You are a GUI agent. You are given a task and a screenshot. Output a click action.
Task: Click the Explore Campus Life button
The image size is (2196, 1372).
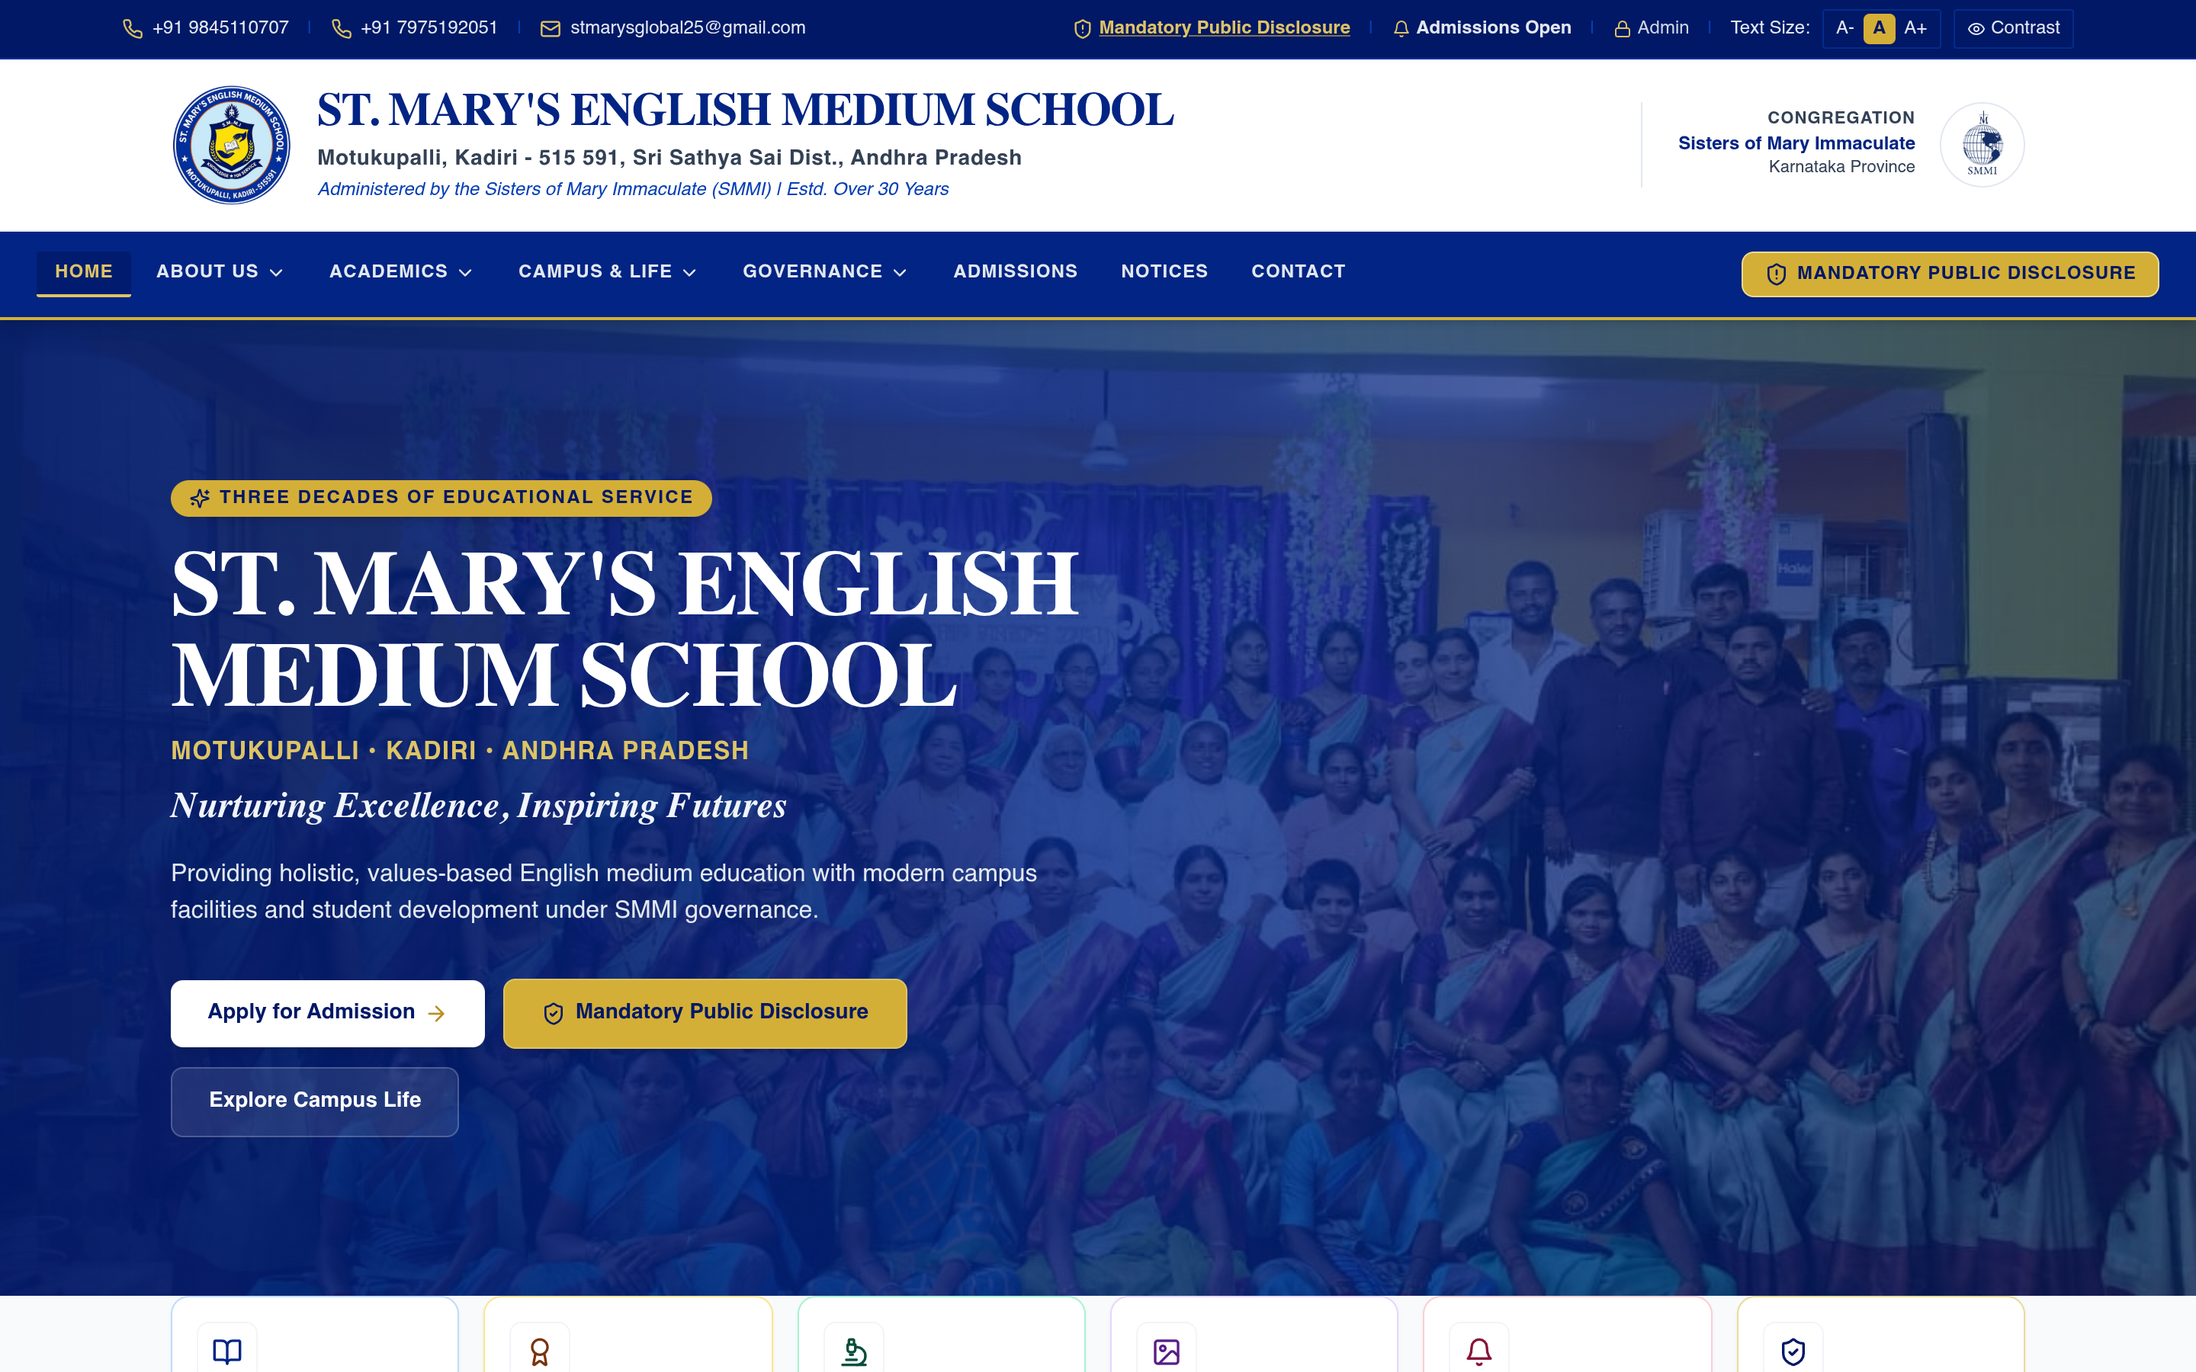point(315,1101)
